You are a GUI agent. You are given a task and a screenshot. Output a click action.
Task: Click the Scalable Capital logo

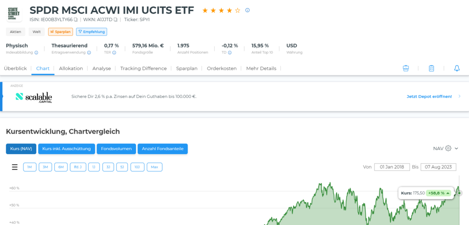point(34,97)
